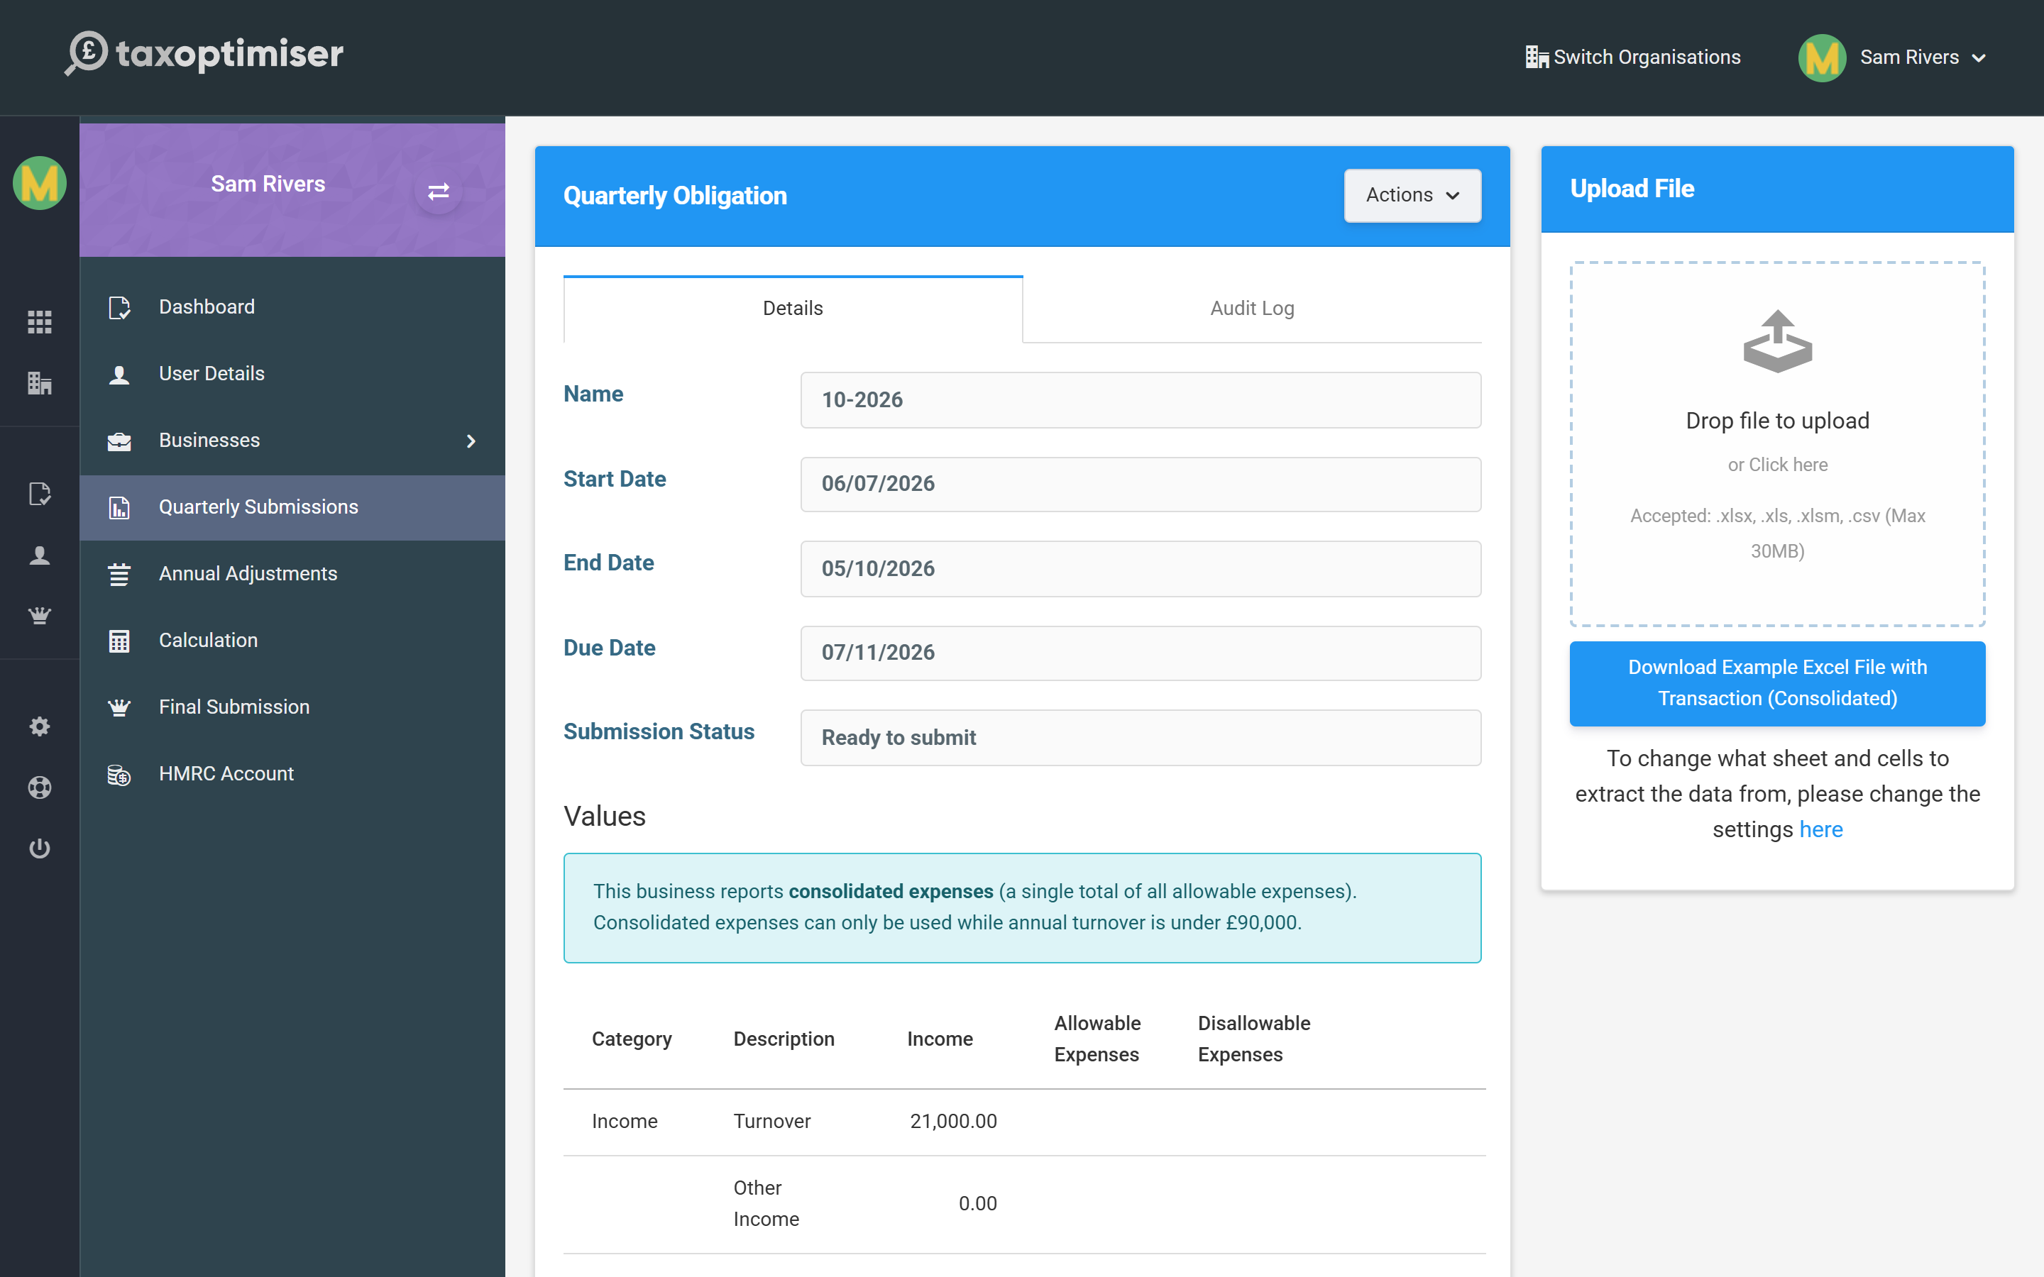Click the 'Turnover' description cell
Screen dimensions: 2044x1277
pyautogui.click(x=771, y=1121)
